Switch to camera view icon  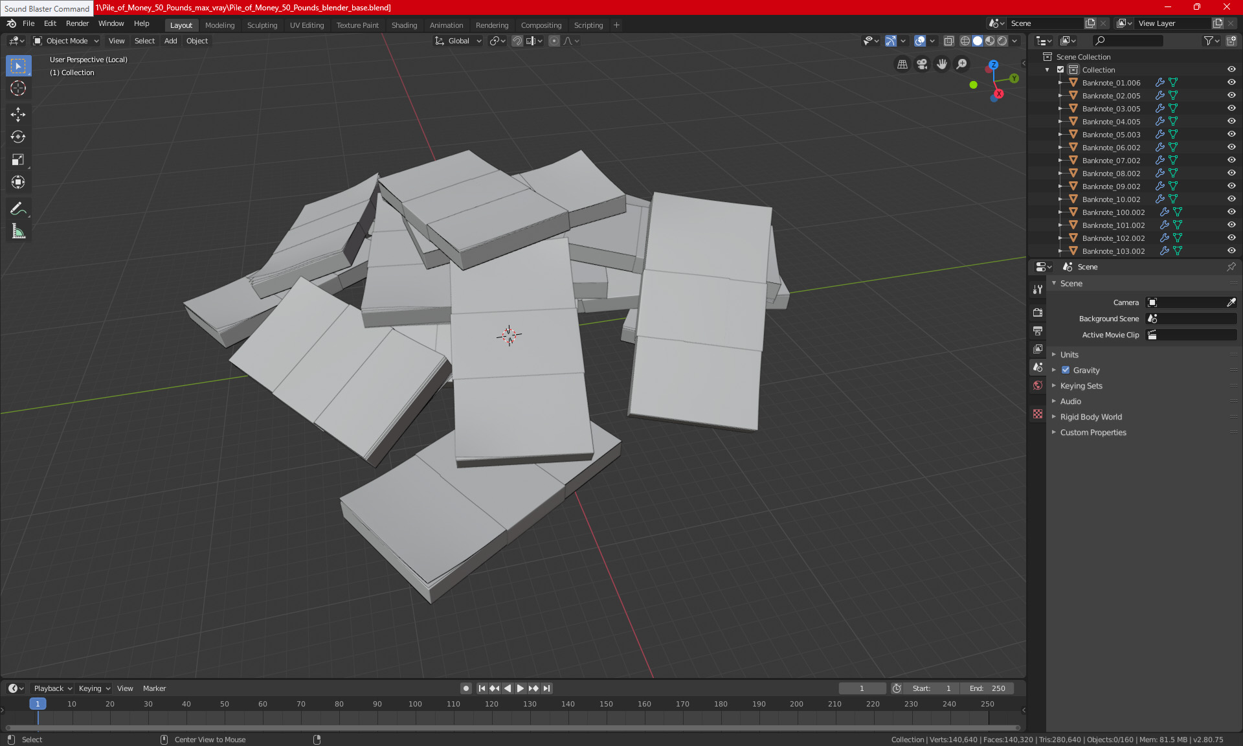click(x=922, y=64)
